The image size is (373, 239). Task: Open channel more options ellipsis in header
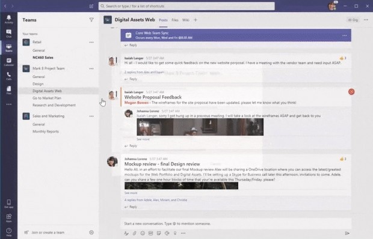[x=366, y=20]
